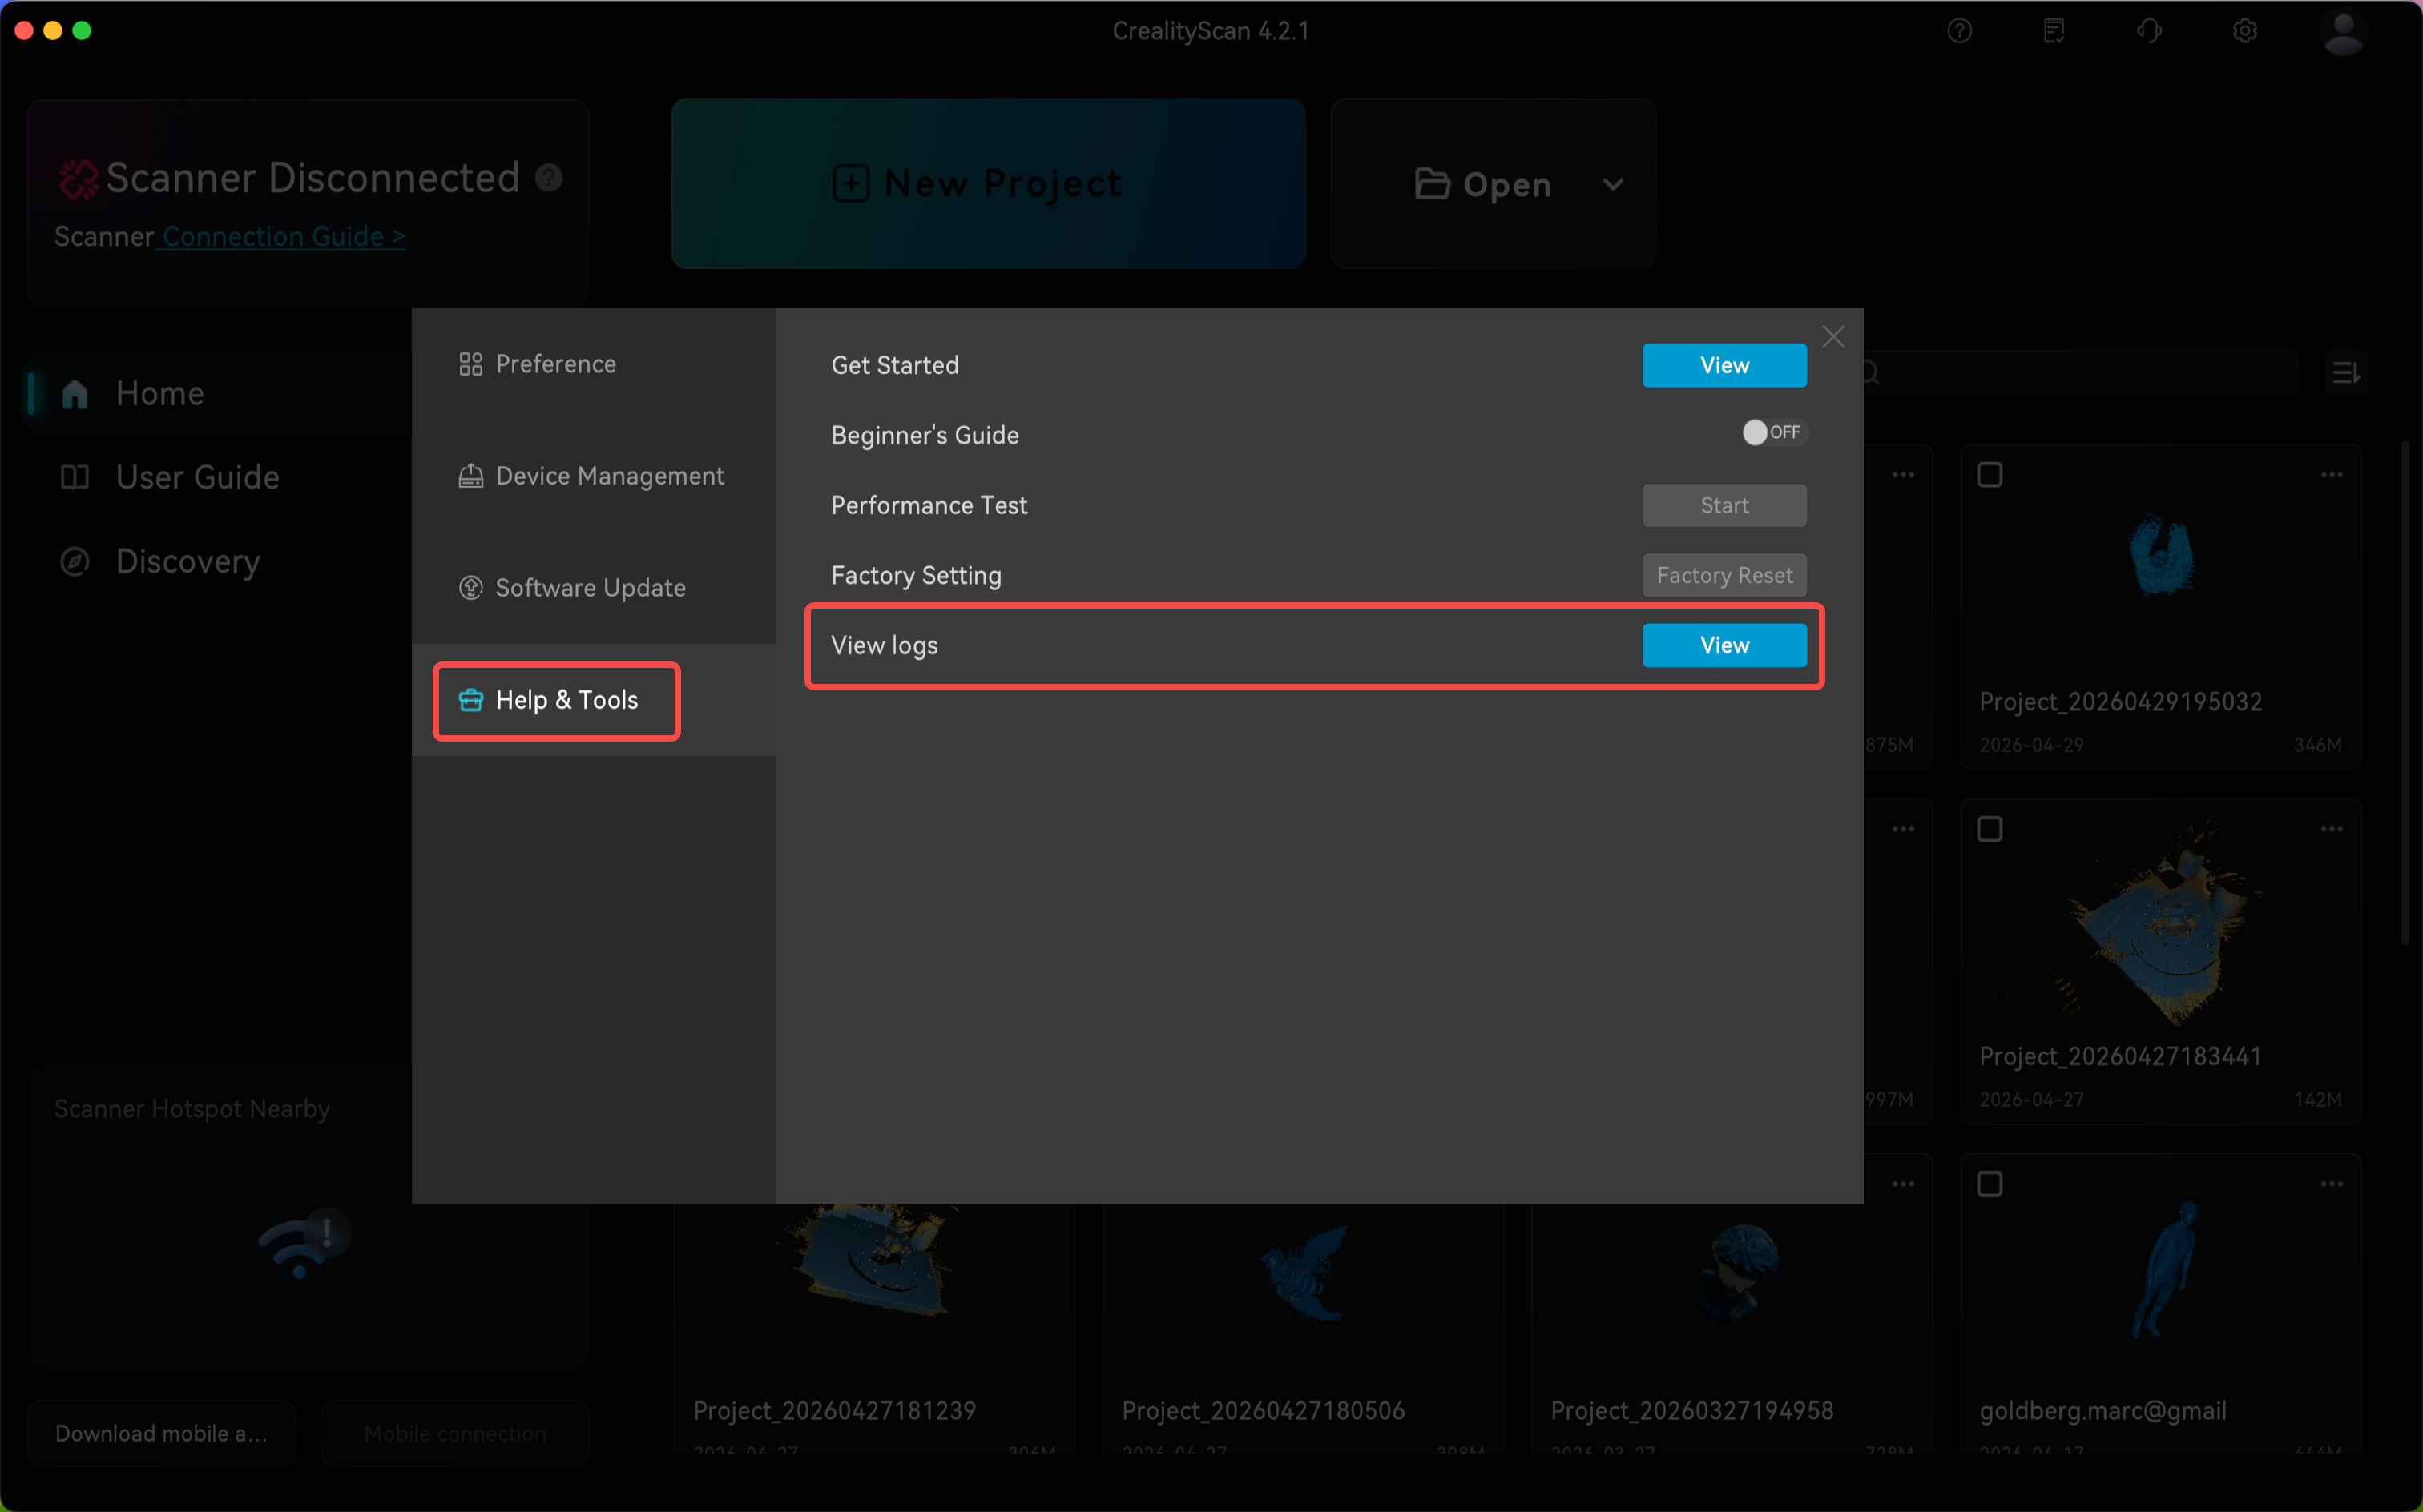Open the settings gear icon in title bar

[2245, 31]
